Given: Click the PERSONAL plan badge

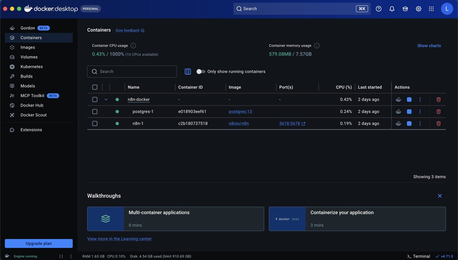Looking at the screenshot, I should [x=90, y=9].
